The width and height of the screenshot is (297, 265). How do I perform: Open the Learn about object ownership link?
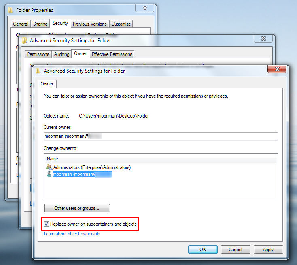pyautogui.click(x=72, y=234)
